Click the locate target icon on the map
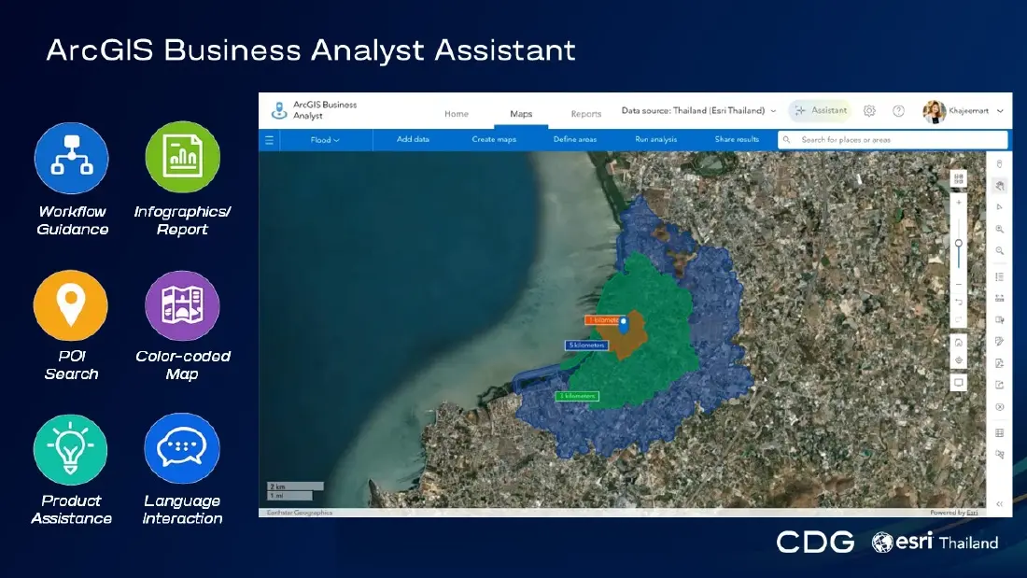The width and height of the screenshot is (1027, 578). tap(958, 360)
